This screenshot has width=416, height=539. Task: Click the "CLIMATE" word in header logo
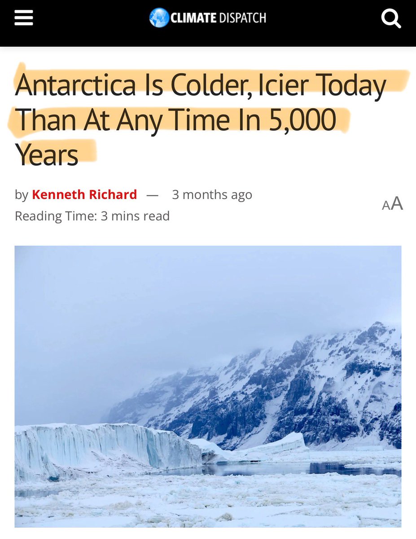[x=193, y=18]
